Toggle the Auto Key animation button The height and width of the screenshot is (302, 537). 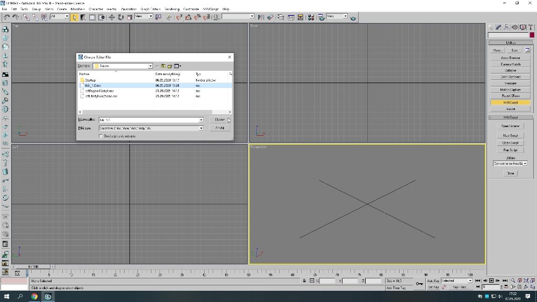433,281
